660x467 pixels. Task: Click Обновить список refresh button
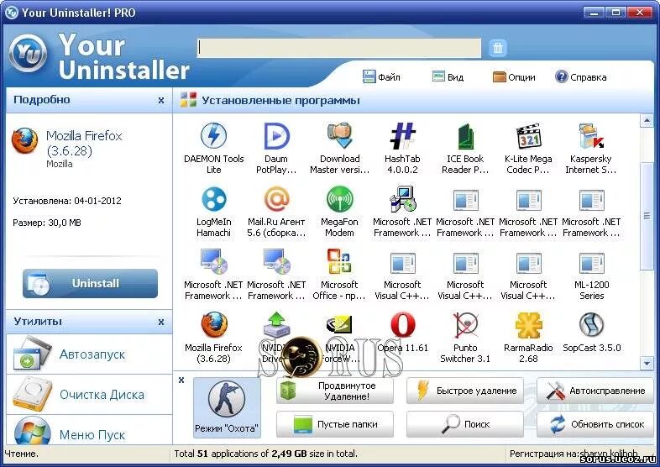click(595, 424)
